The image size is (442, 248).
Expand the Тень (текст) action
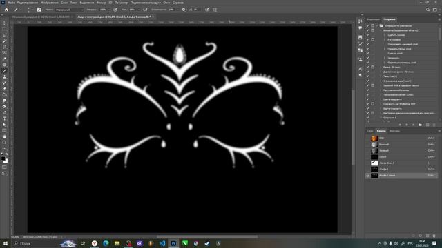pyautogui.click(x=381, y=76)
